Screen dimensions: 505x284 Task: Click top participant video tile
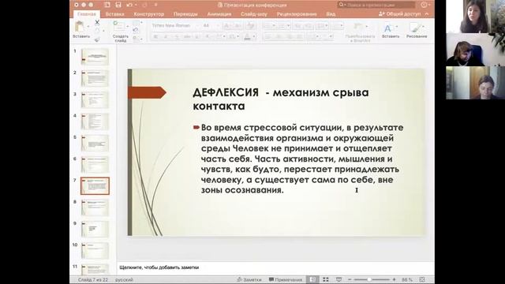click(475, 17)
